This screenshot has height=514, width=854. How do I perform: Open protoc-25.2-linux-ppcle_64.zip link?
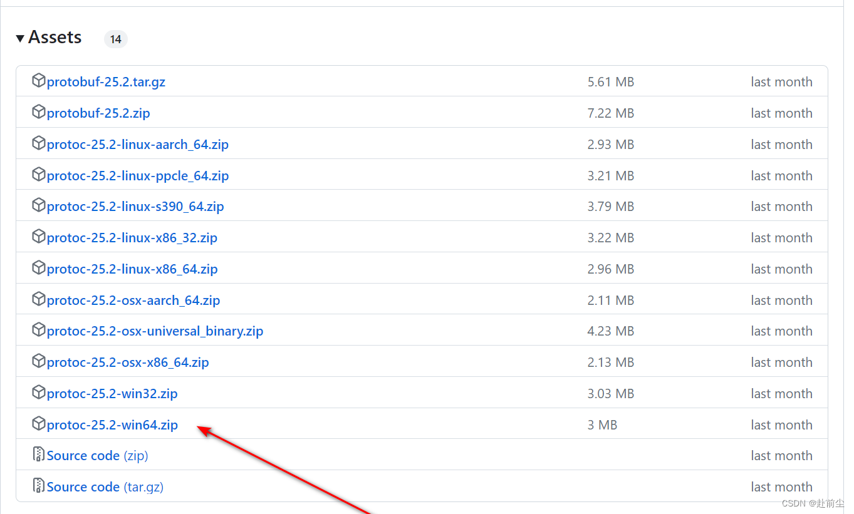pos(138,176)
